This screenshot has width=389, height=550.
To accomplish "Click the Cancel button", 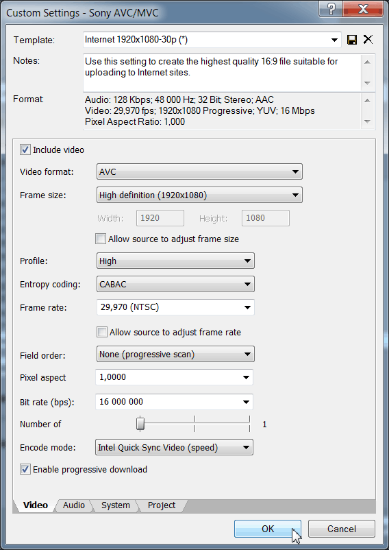I will 342,529.
